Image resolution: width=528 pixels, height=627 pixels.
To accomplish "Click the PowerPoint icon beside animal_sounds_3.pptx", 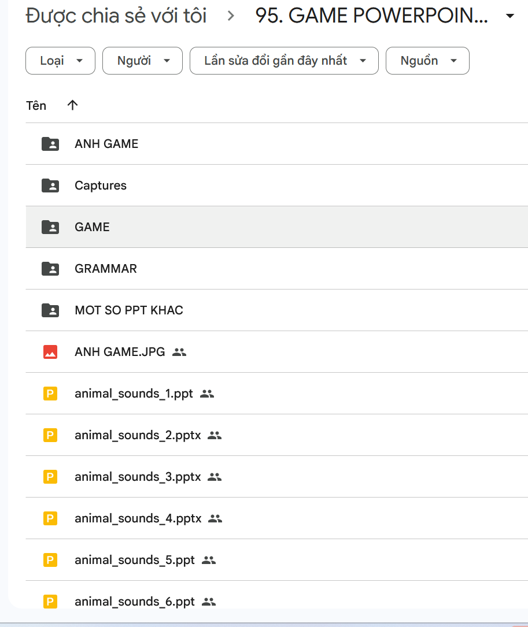I will pos(50,477).
